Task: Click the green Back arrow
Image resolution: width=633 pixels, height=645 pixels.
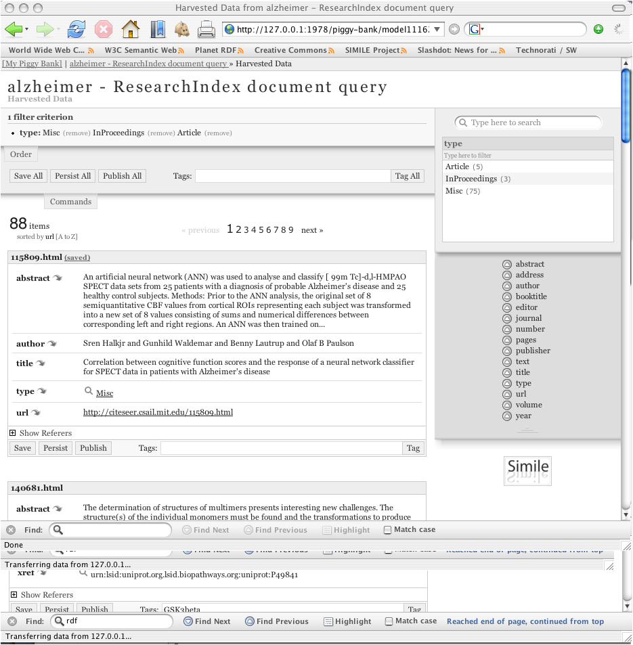Action: [14, 29]
